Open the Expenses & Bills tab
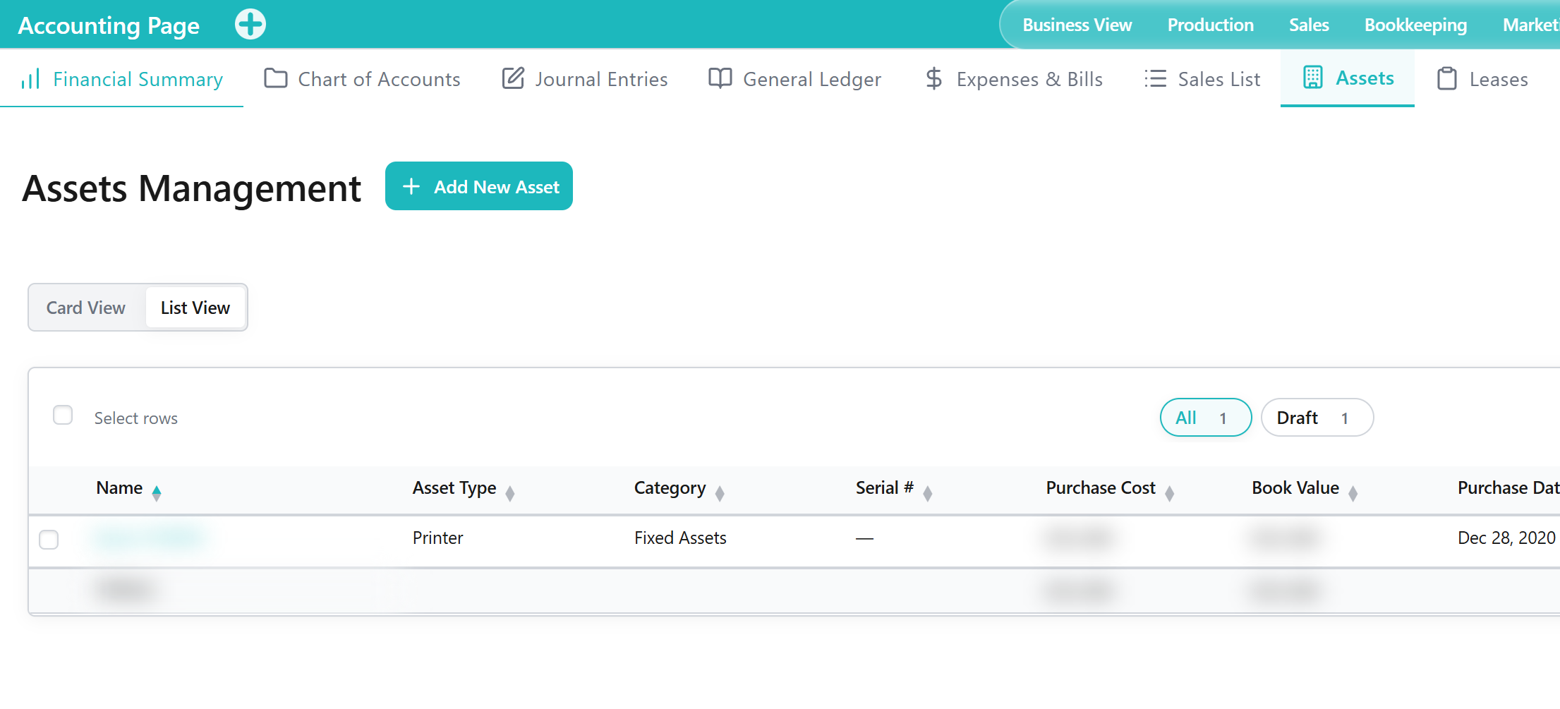 (x=1014, y=79)
